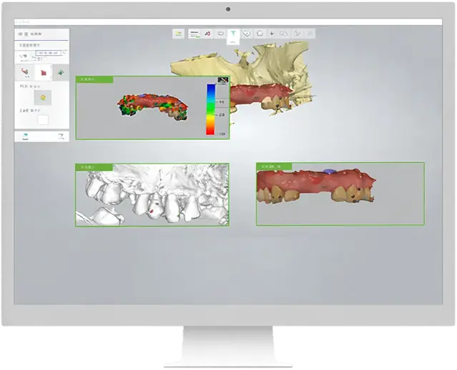Click the colorful palette icon in the top toolbar
Viewport: 457px width, 370px height.
tap(179, 34)
